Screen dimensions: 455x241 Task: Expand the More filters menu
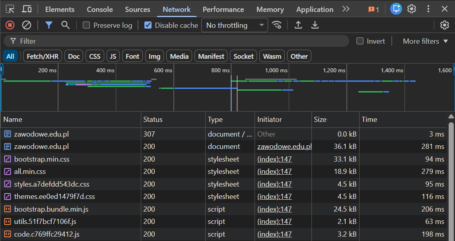click(425, 41)
